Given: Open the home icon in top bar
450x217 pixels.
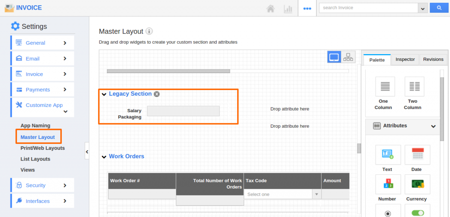Looking at the screenshot, I should click(270, 8).
